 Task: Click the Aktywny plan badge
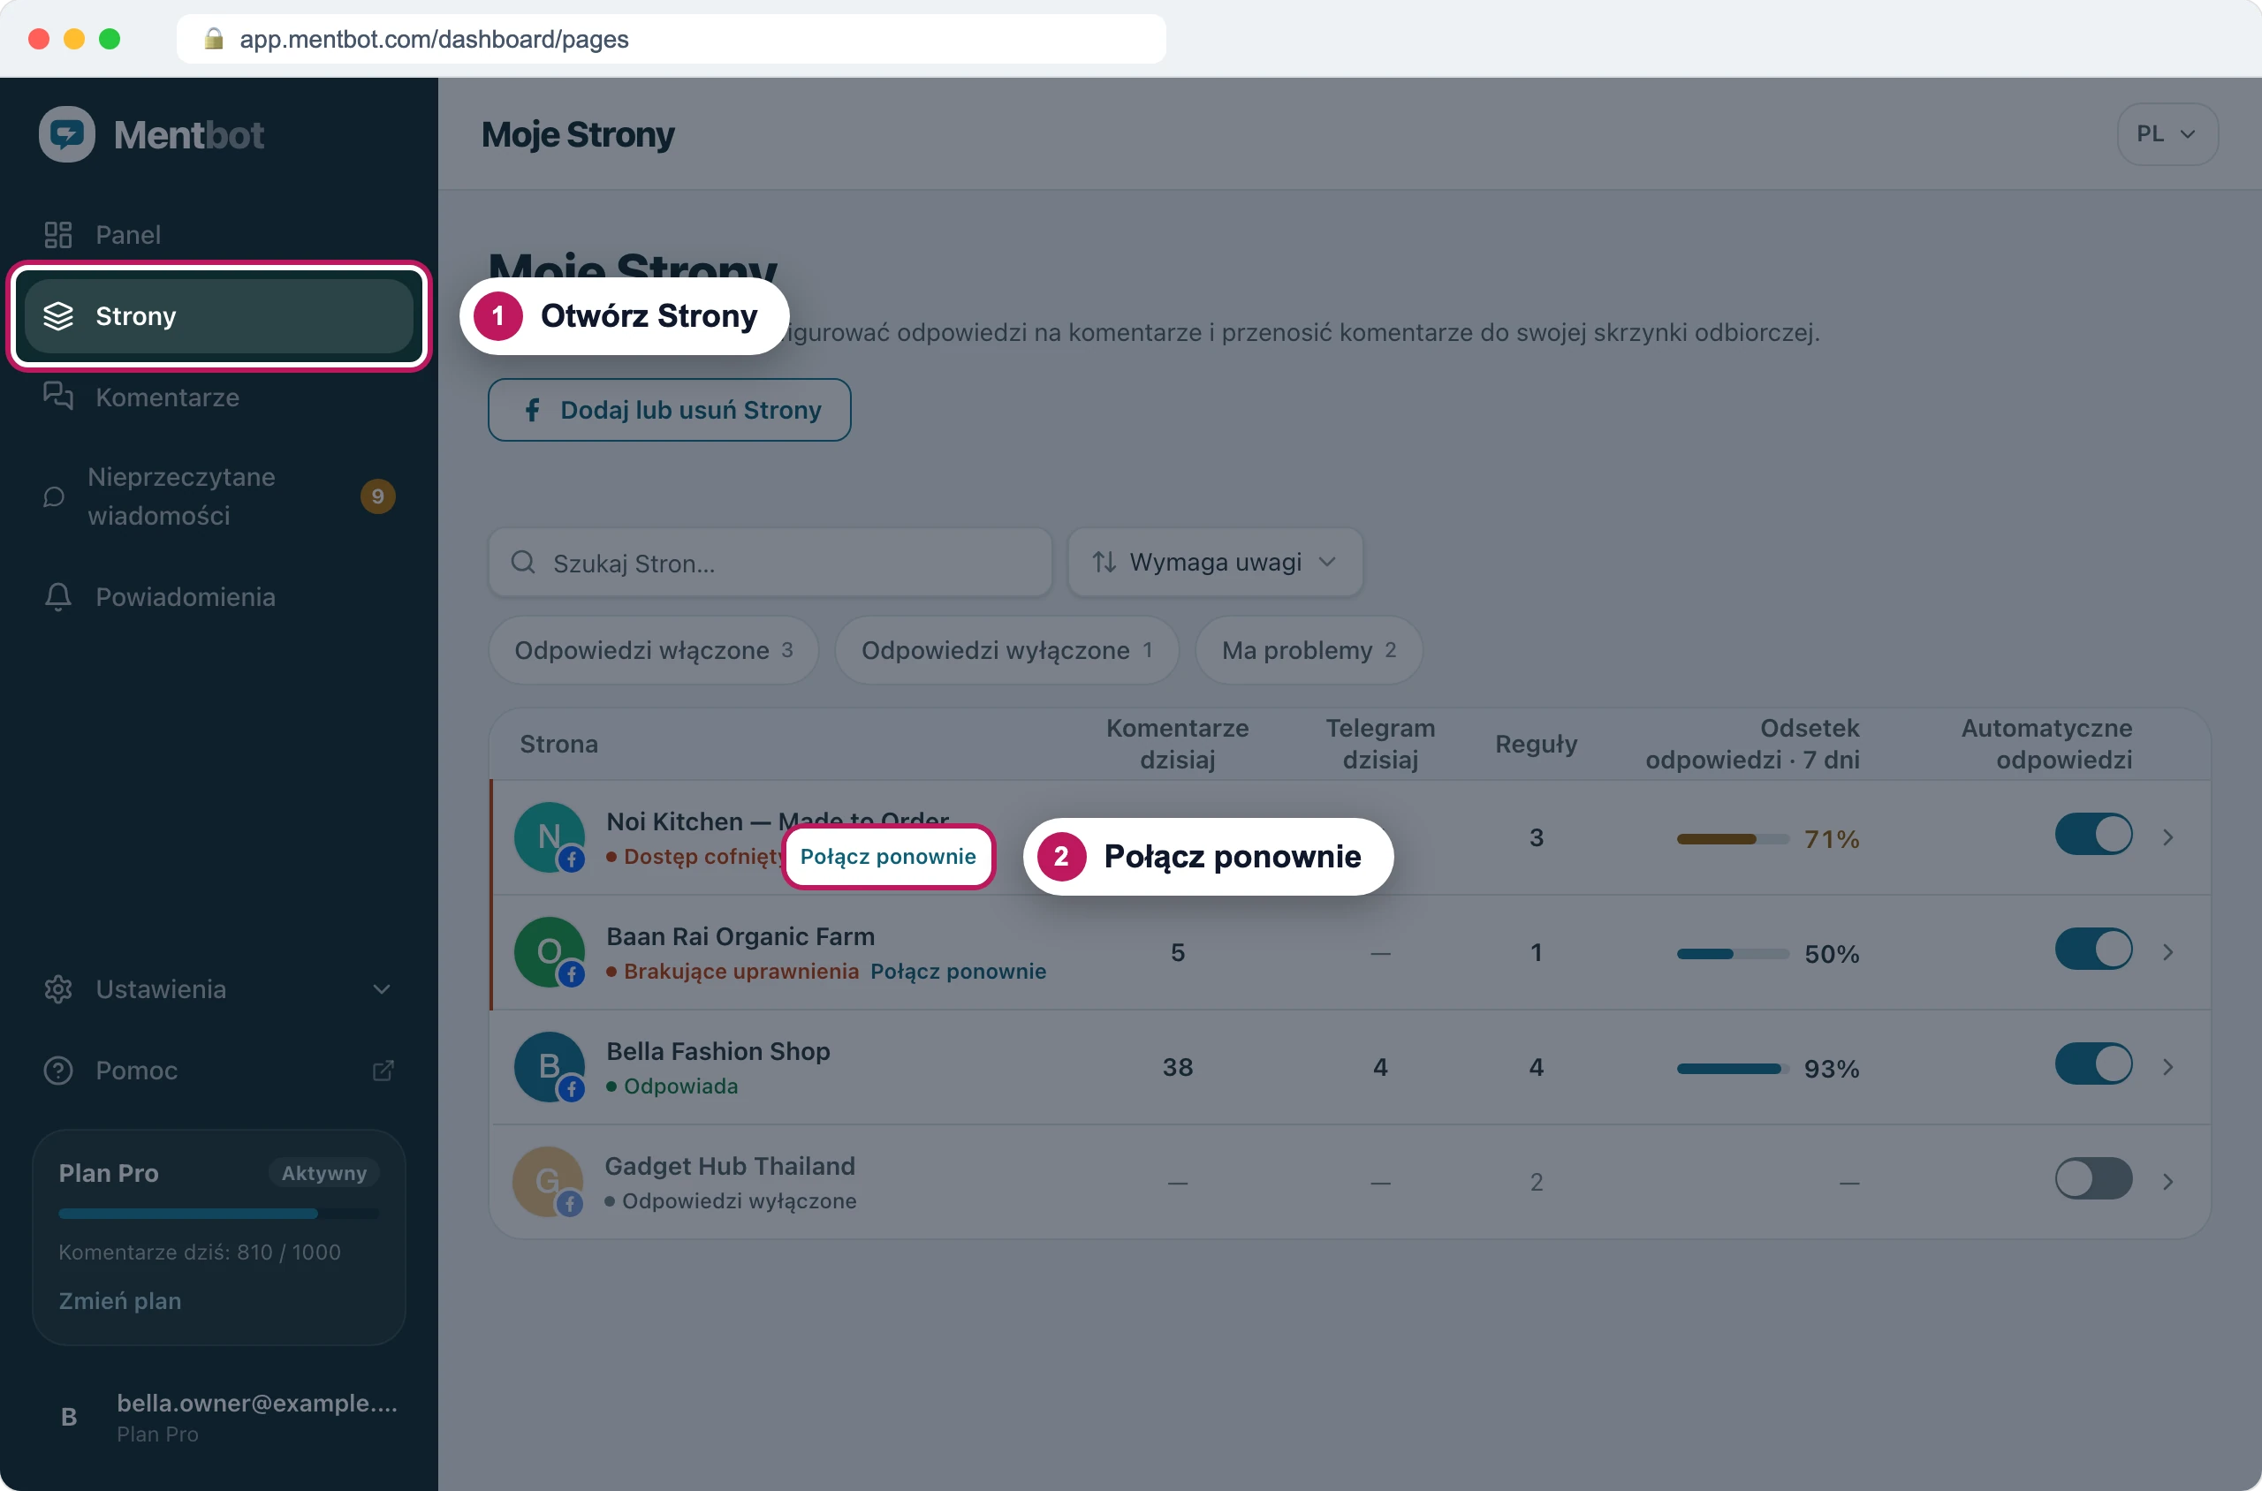pos(324,1173)
